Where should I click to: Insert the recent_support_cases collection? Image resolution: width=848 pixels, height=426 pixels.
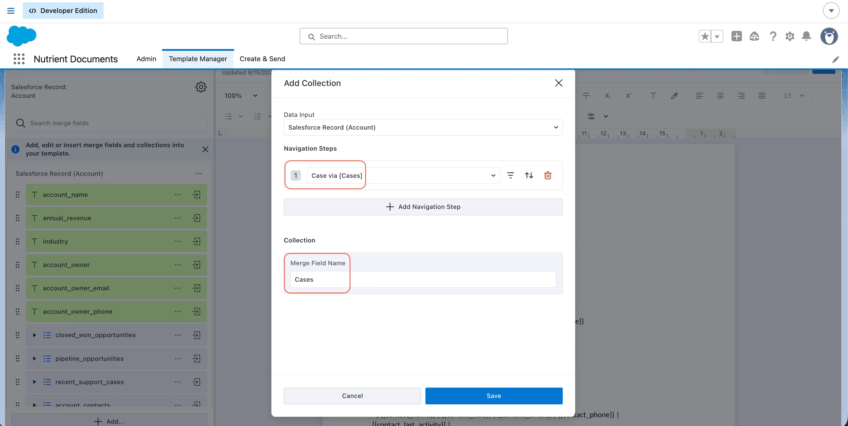[197, 382]
